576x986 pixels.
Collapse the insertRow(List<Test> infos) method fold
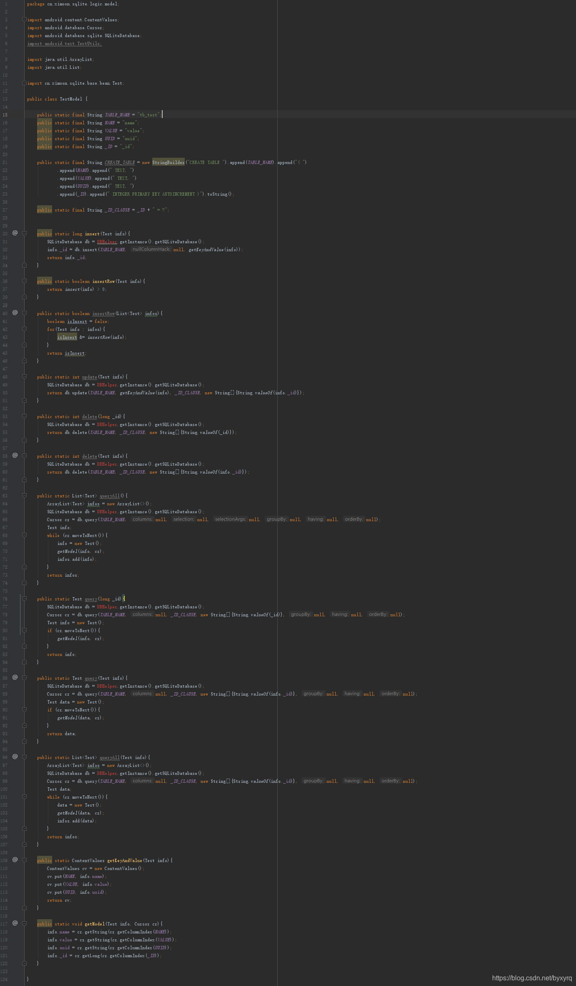tap(24, 313)
